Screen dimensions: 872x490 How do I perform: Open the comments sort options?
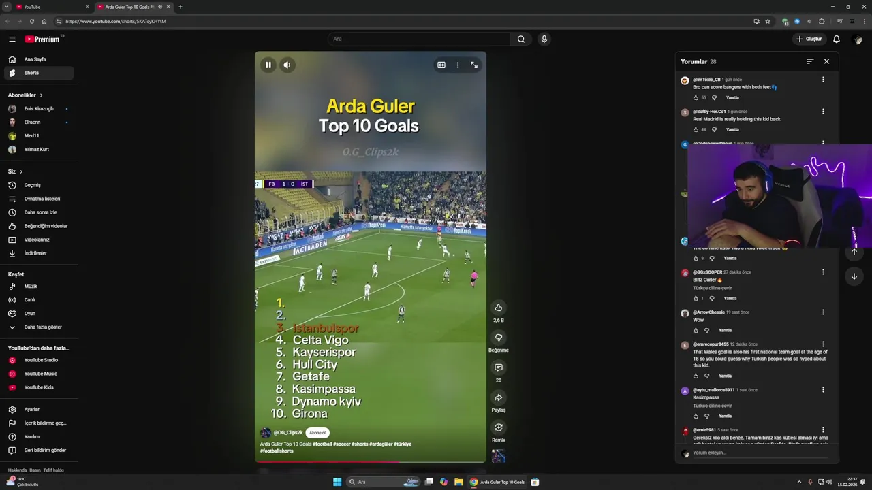810,61
